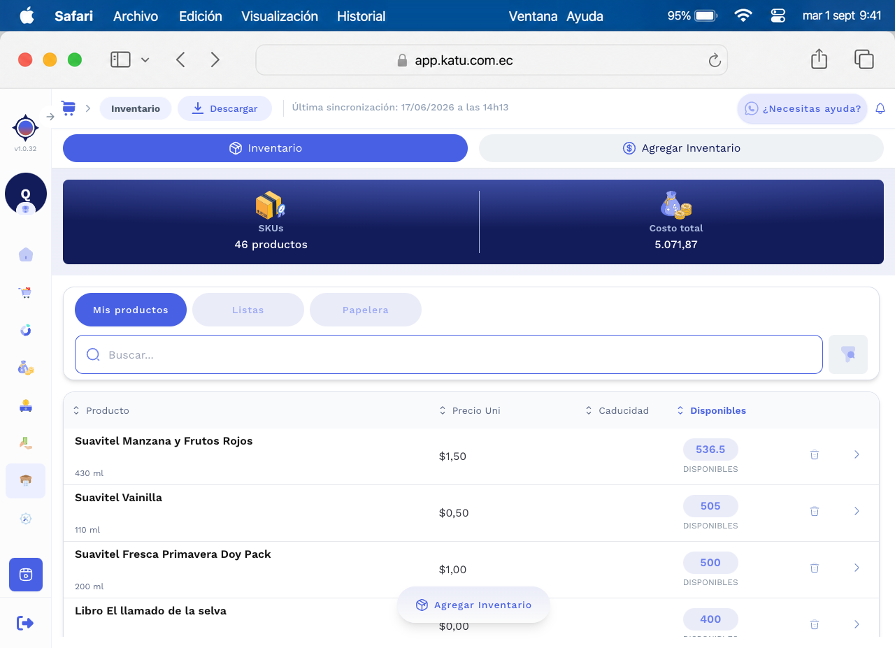Click the Safari address bar
The image size is (895, 648).
(492, 60)
